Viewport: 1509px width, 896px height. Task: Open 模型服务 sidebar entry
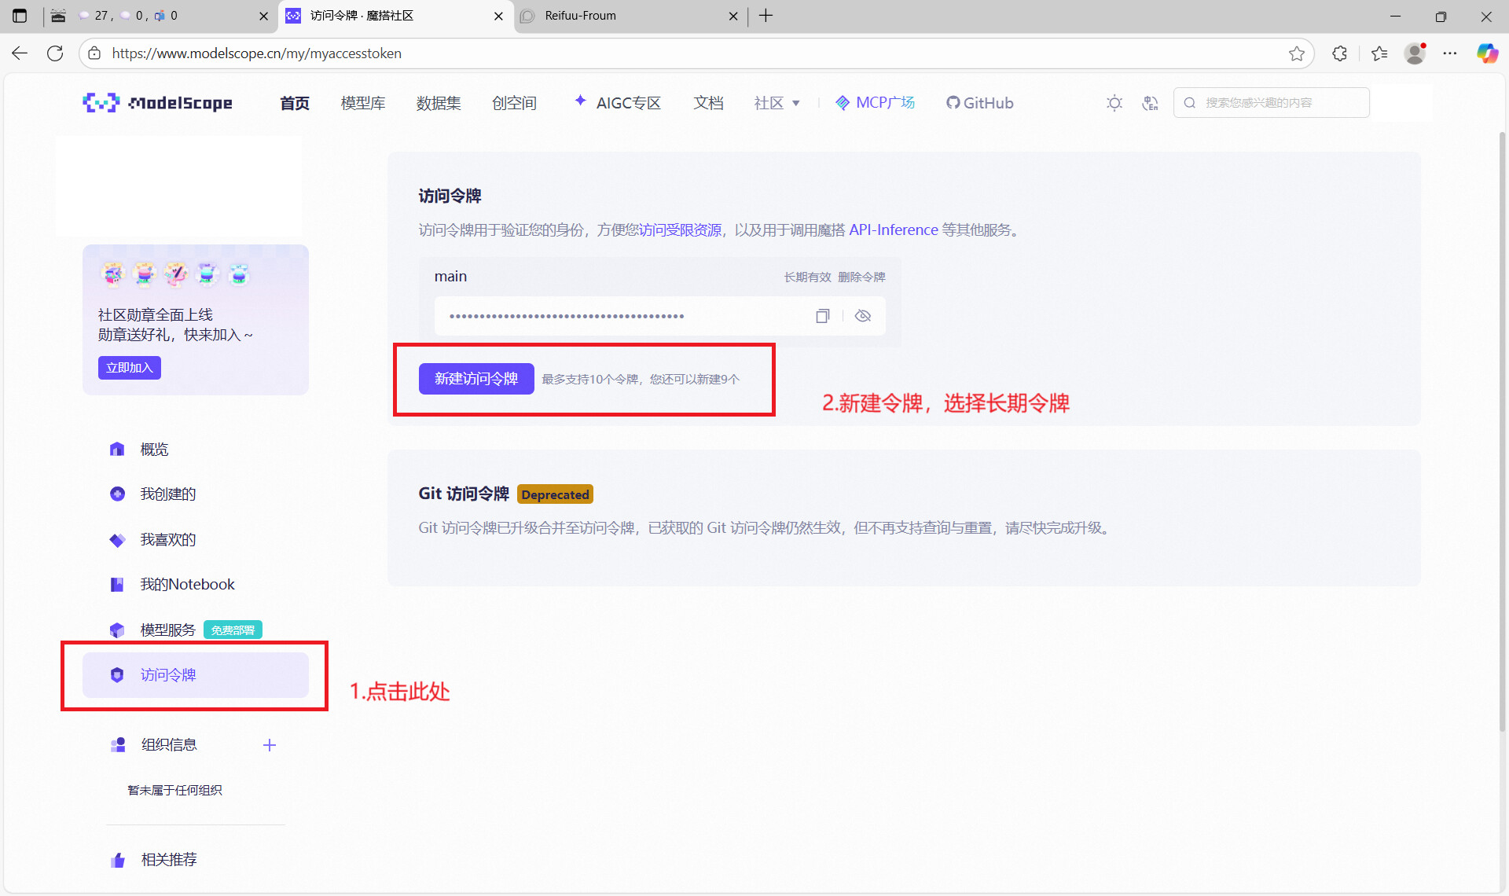(167, 630)
